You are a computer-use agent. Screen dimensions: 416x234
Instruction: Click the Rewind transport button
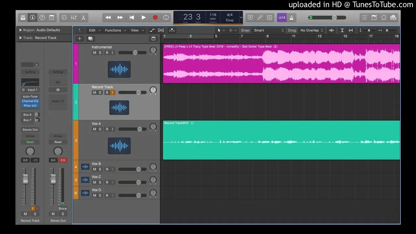(108, 18)
